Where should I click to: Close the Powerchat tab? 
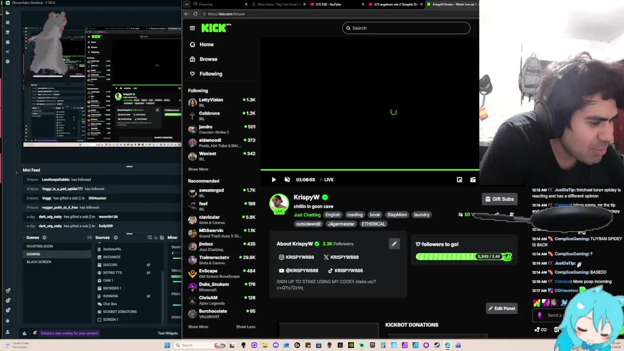point(246,4)
